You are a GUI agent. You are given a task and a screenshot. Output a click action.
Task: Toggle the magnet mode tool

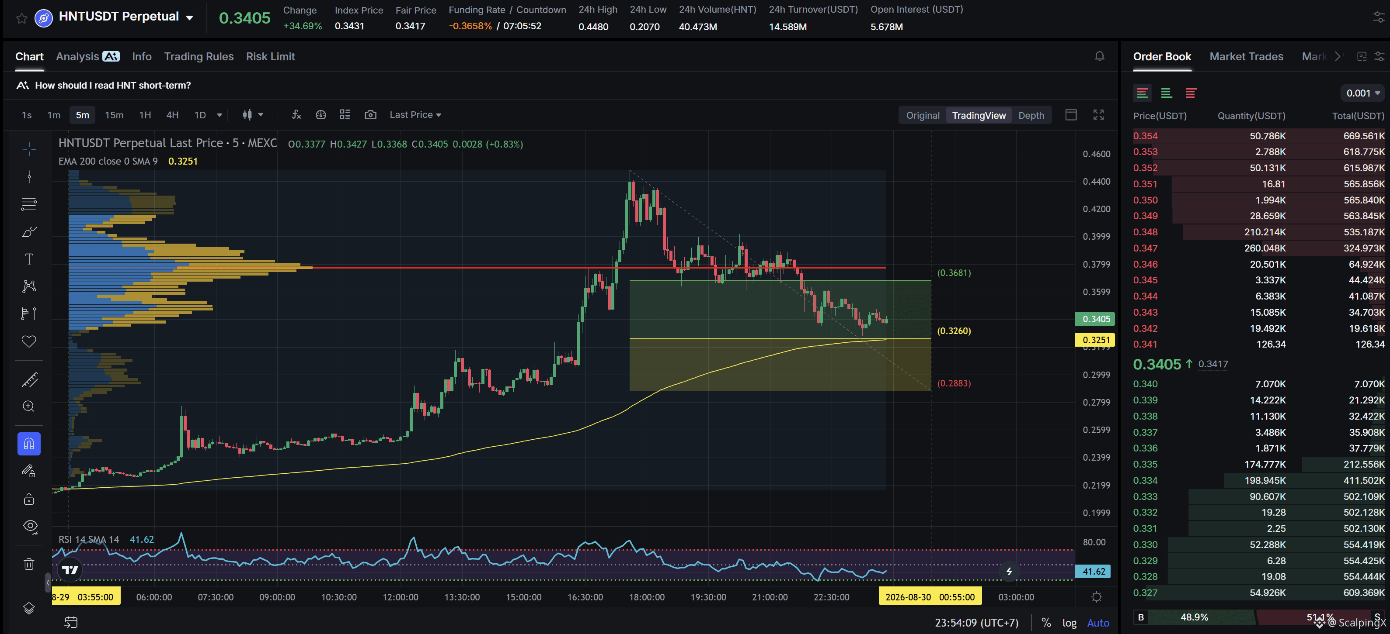point(29,444)
